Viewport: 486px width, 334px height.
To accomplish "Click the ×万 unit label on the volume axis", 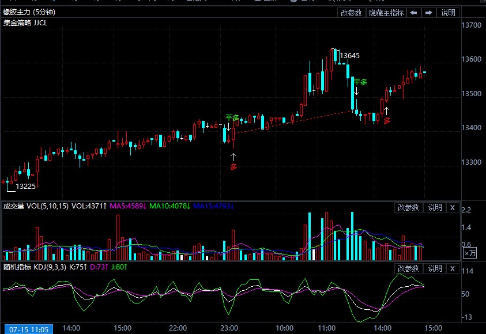I will pyautogui.click(x=470, y=252).
